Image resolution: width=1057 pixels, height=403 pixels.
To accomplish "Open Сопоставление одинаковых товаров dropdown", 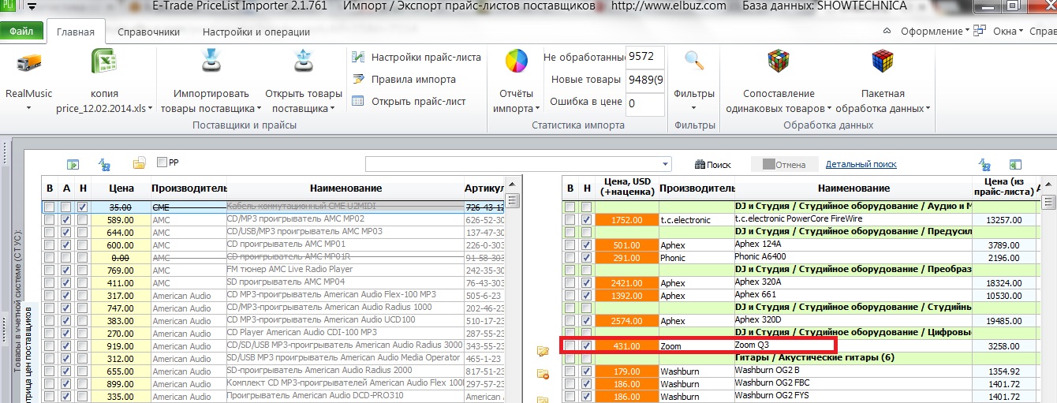I will pos(828,109).
